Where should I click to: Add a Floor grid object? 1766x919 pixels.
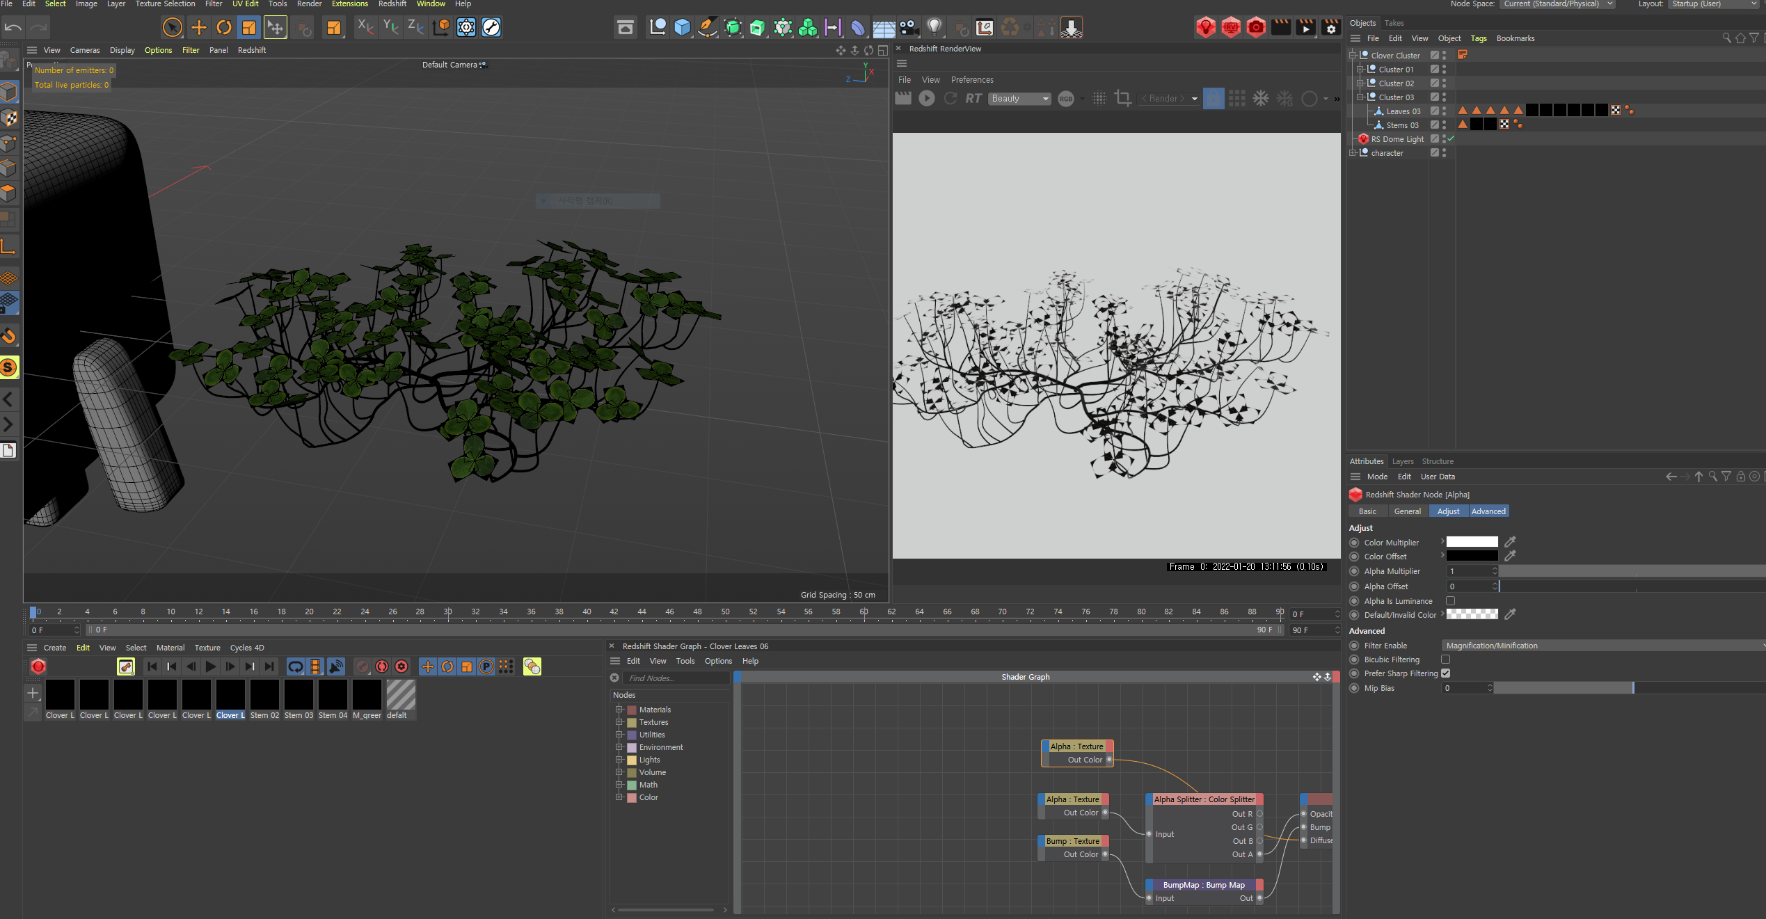(884, 27)
